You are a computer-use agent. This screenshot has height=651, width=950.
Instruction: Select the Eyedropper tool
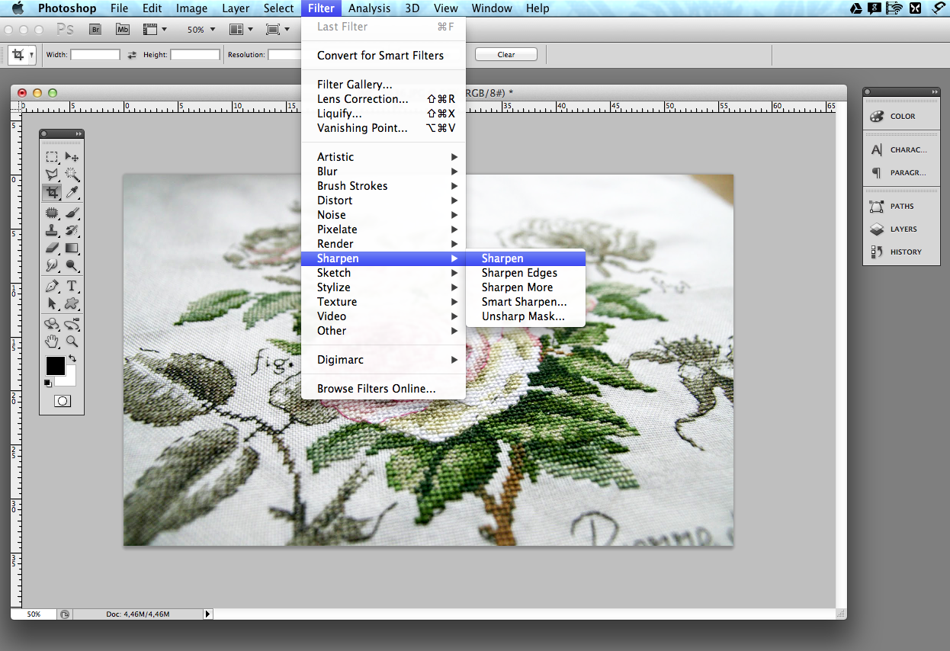tap(72, 192)
